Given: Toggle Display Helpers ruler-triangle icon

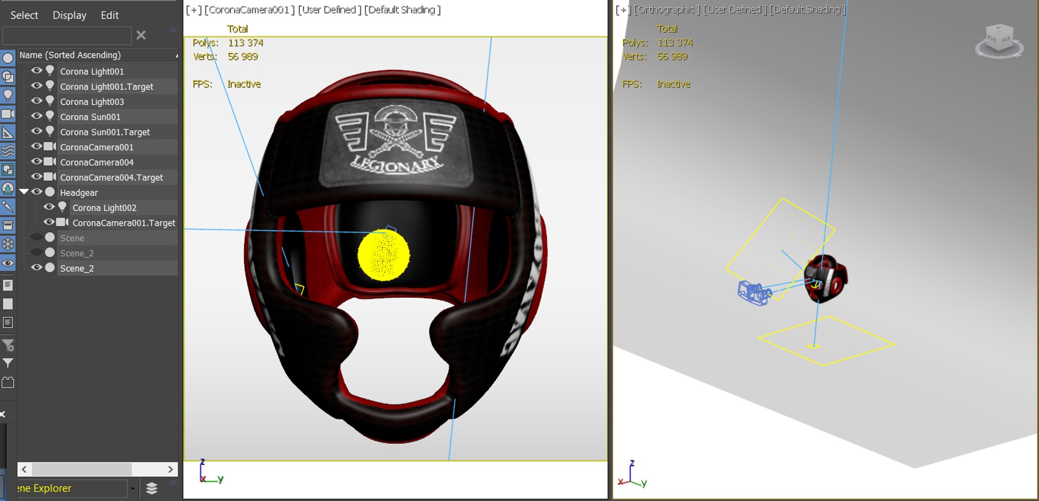Looking at the screenshot, I should click(8, 133).
